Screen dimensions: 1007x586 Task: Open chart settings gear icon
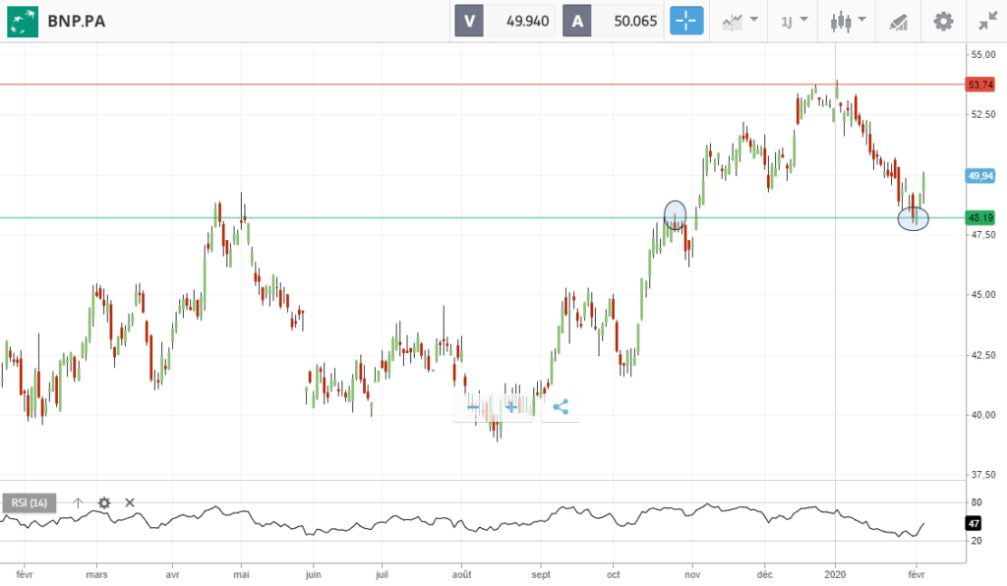click(943, 22)
